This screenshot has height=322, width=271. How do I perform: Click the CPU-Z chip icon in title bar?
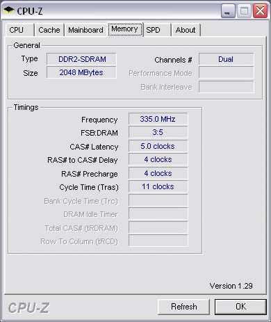click(9, 10)
